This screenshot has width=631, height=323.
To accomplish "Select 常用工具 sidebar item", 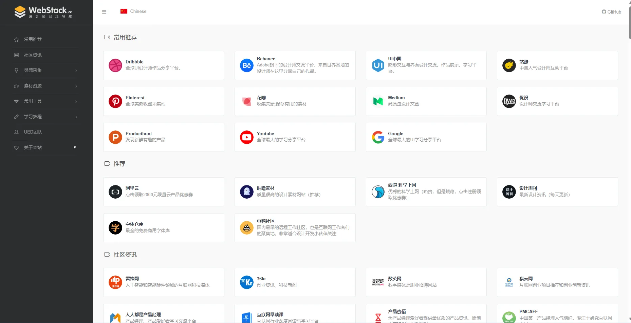I will tap(33, 101).
